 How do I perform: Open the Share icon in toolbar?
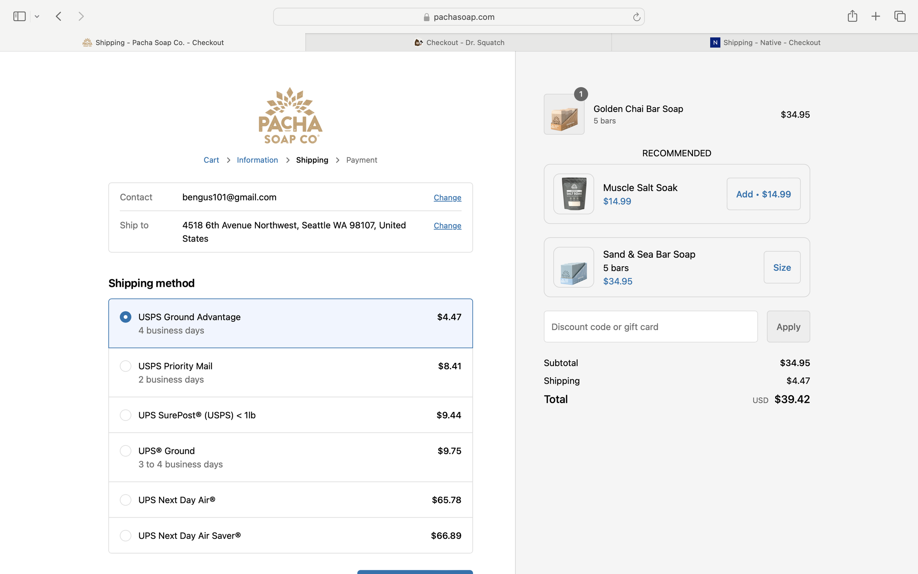click(852, 16)
